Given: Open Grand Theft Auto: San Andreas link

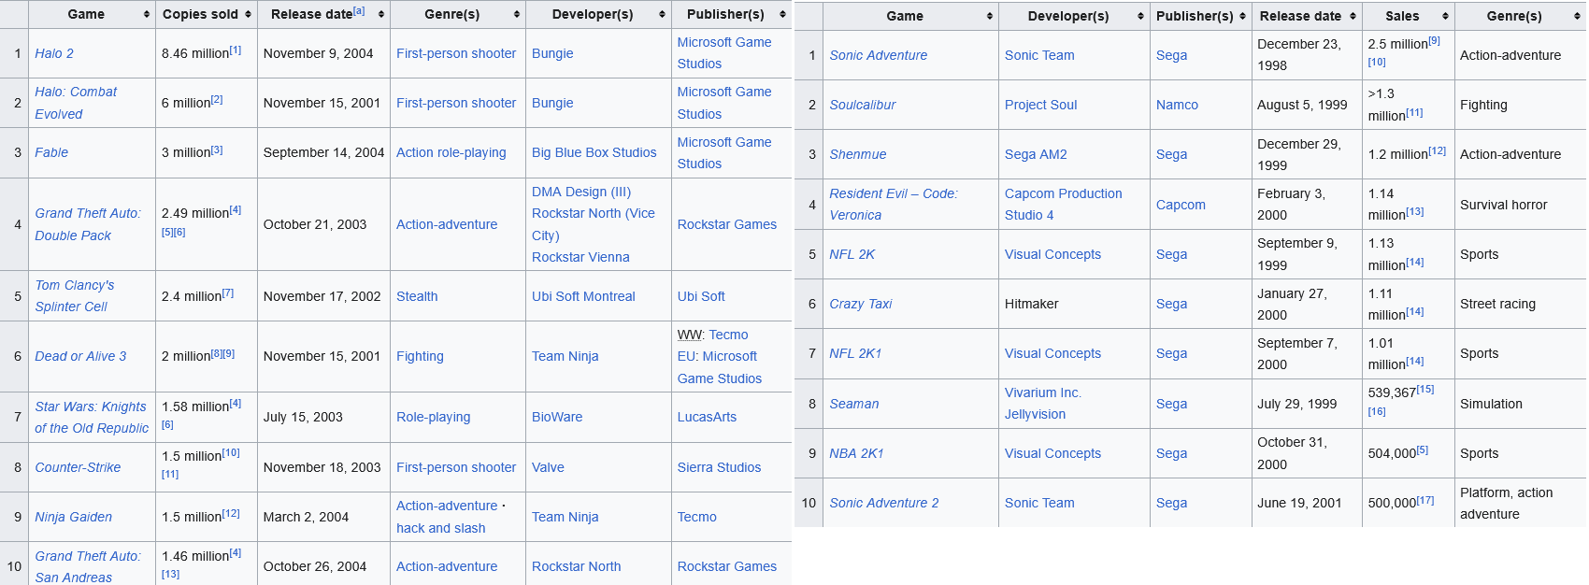Looking at the screenshot, I should pos(88,566).
